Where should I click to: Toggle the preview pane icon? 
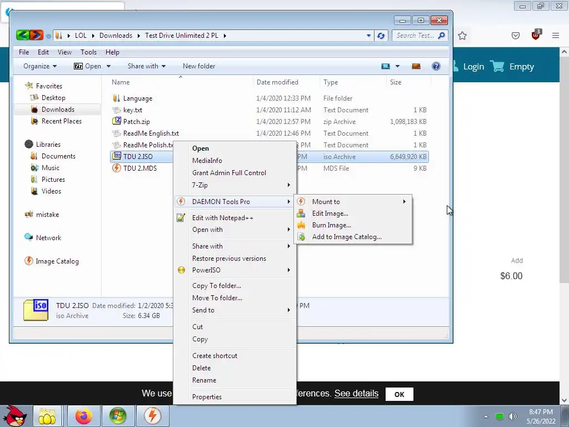pos(416,66)
